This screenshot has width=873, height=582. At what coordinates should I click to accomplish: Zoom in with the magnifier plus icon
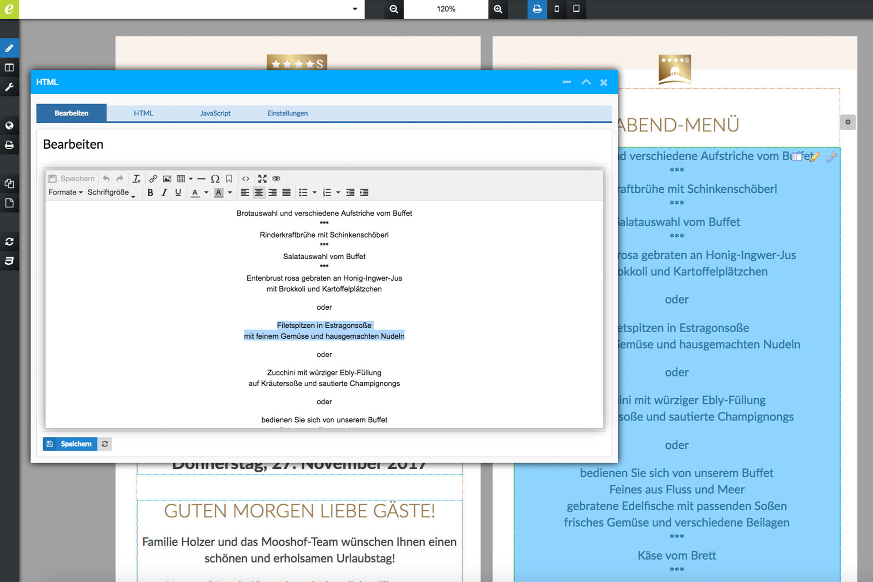(498, 9)
